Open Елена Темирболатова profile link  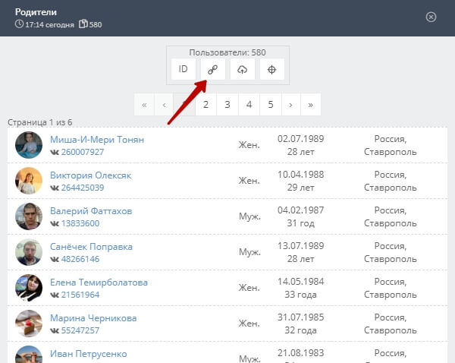(x=99, y=283)
